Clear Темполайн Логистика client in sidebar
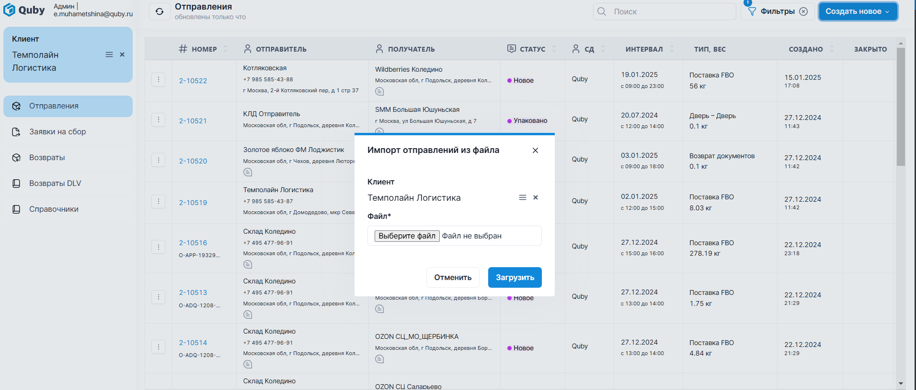The width and height of the screenshot is (916, 390). pos(122,54)
